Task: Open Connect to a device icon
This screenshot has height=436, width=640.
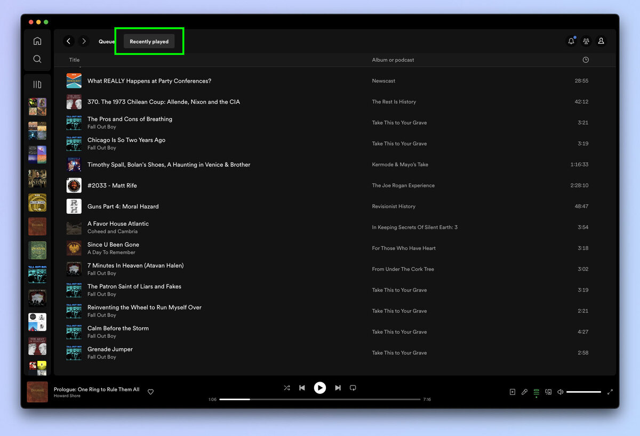Action: pos(548,392)
